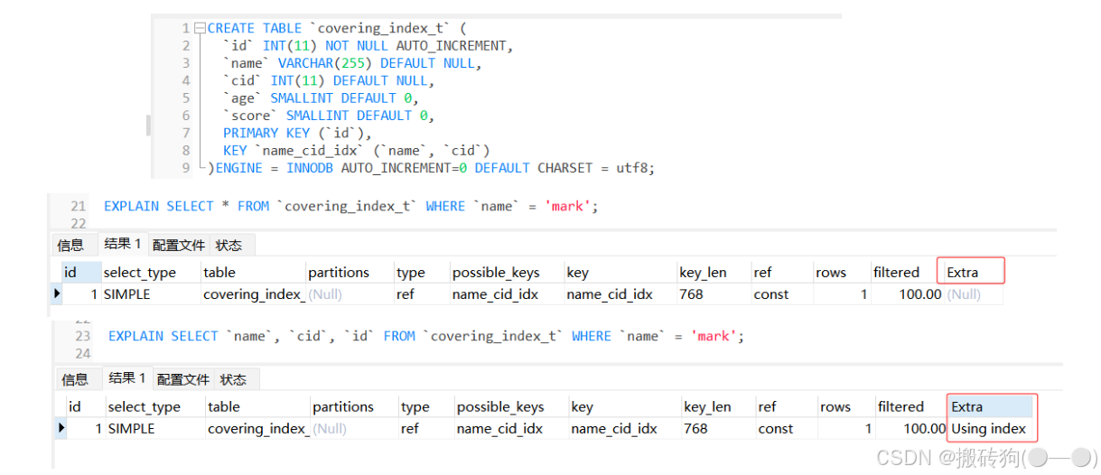Image resolution: width=1101 pixels, height=475 pixels.
Task: Click filtered header in the Using index result grid
Action: click(x=910, y=406)
